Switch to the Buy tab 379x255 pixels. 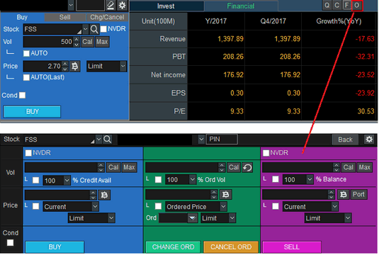point(22,17)
